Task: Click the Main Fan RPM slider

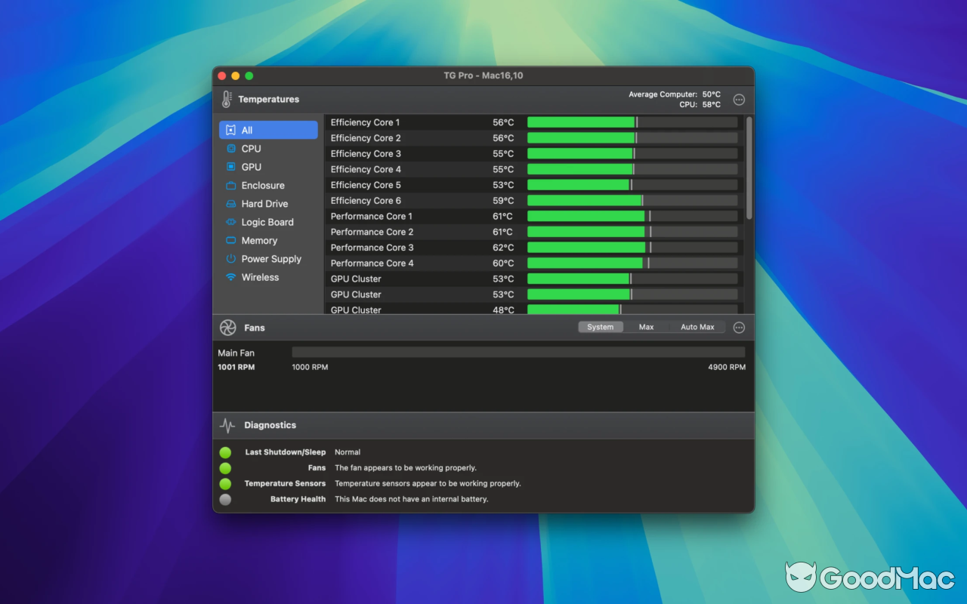Action: [518, 352]
